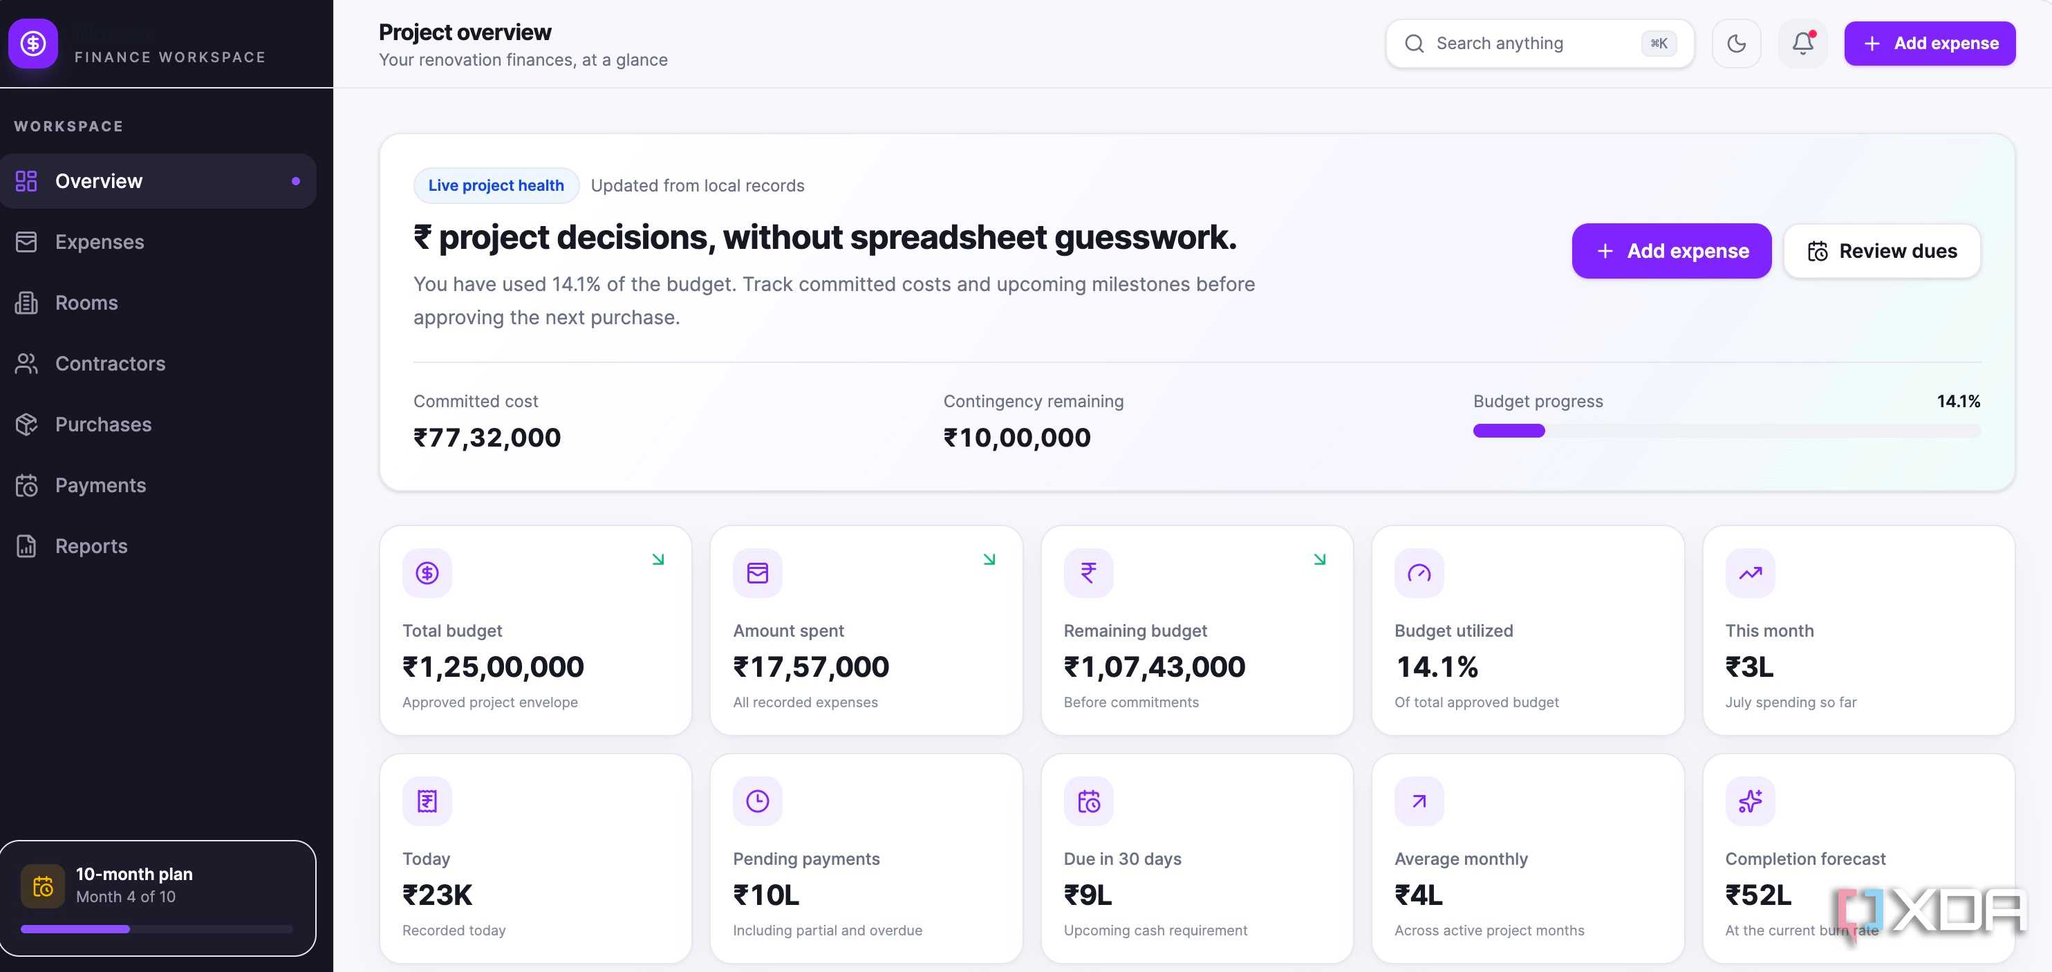Select the ₹17,57,000 amount spent value
The width and height of the screenshot is (2052, 972).
point(811,667)
